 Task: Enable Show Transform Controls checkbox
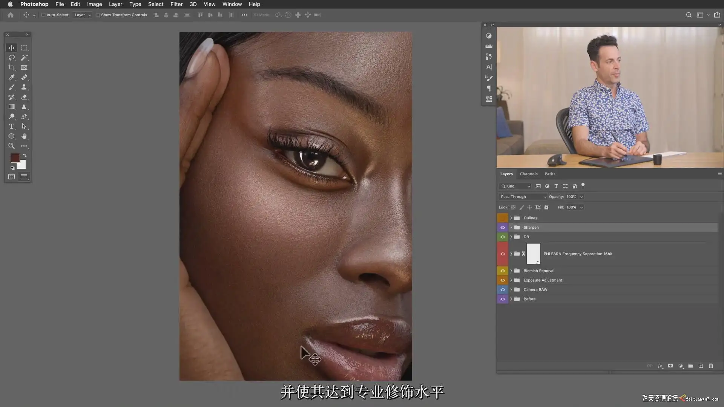(x=98, y=15)
